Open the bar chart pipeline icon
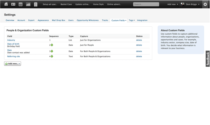The height and width of the screenshot is (125, 210). [x=28, y=4]
